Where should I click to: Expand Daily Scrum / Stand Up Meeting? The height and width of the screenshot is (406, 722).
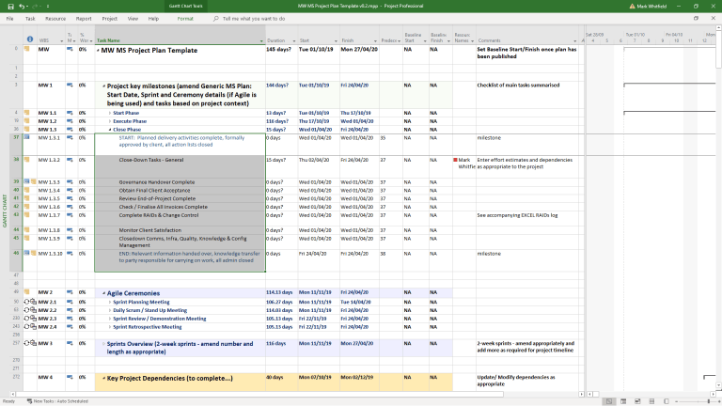[110, 310]
